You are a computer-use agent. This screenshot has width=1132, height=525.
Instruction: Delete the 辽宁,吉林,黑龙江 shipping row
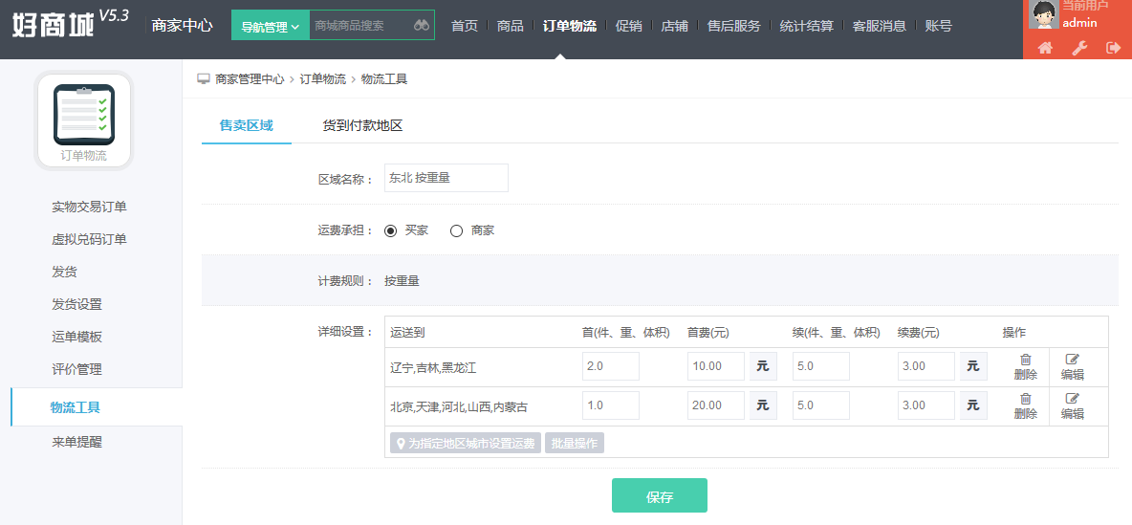pyautogui.click(x=1025, y=367)
